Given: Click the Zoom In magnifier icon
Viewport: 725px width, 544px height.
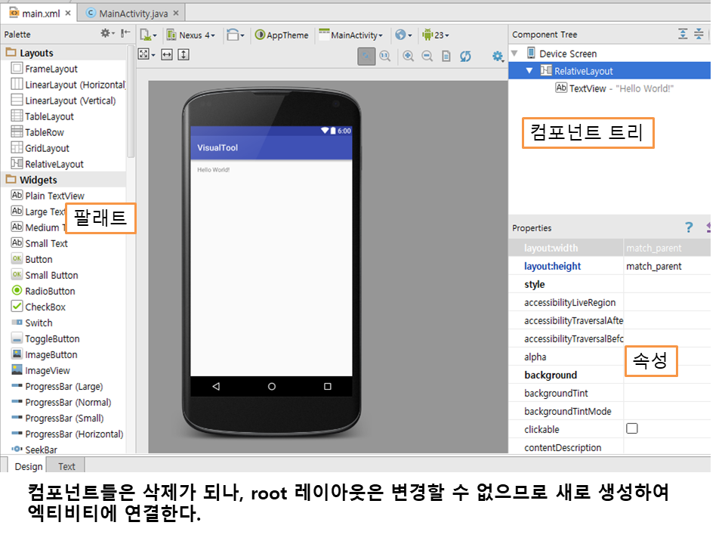Looking at the screenshot, I should coord(408,56).
